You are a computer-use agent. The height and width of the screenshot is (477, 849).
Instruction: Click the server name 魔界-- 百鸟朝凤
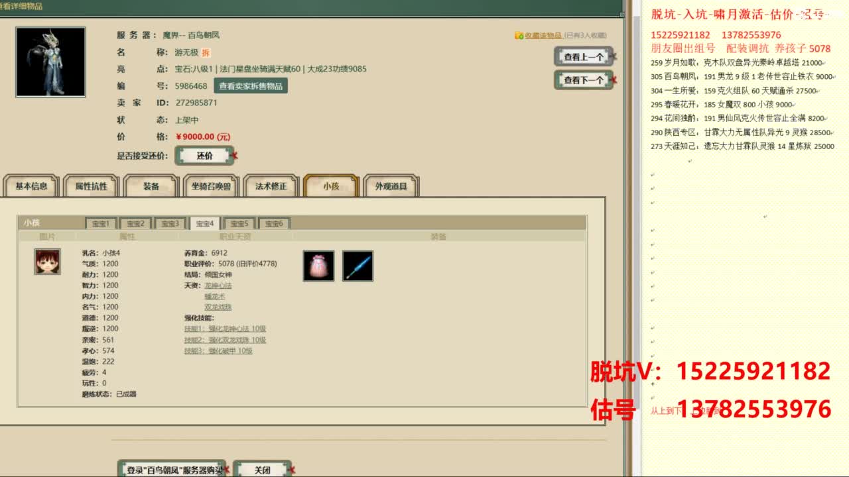click(191, 35)
